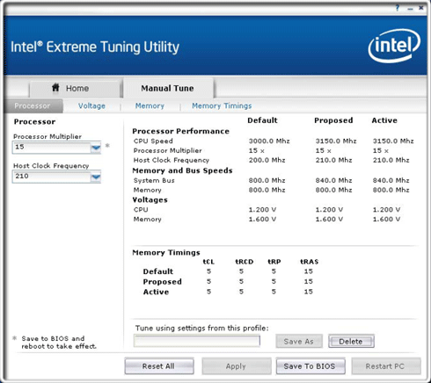Click the Intel logo
Screen dimensions: 431x383
pyautogui.click(x=394, y=46)
